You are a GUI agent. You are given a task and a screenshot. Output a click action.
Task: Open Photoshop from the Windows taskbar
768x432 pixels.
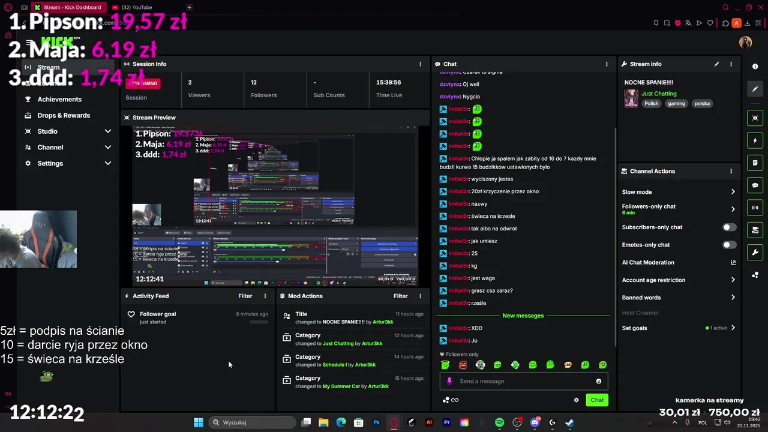point(376,422)
